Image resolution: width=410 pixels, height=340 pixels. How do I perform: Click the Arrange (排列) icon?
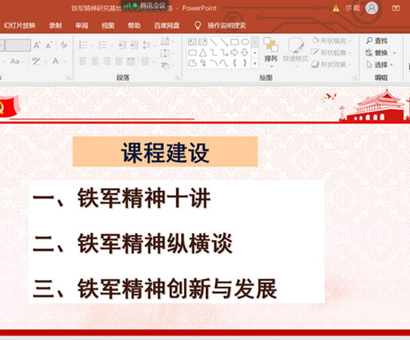[x=270, y=49]
